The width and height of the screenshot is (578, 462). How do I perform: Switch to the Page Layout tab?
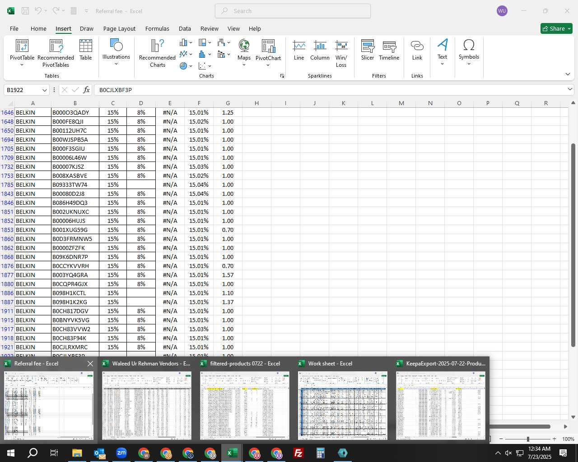pyautogui.click(x=119, y=28)
